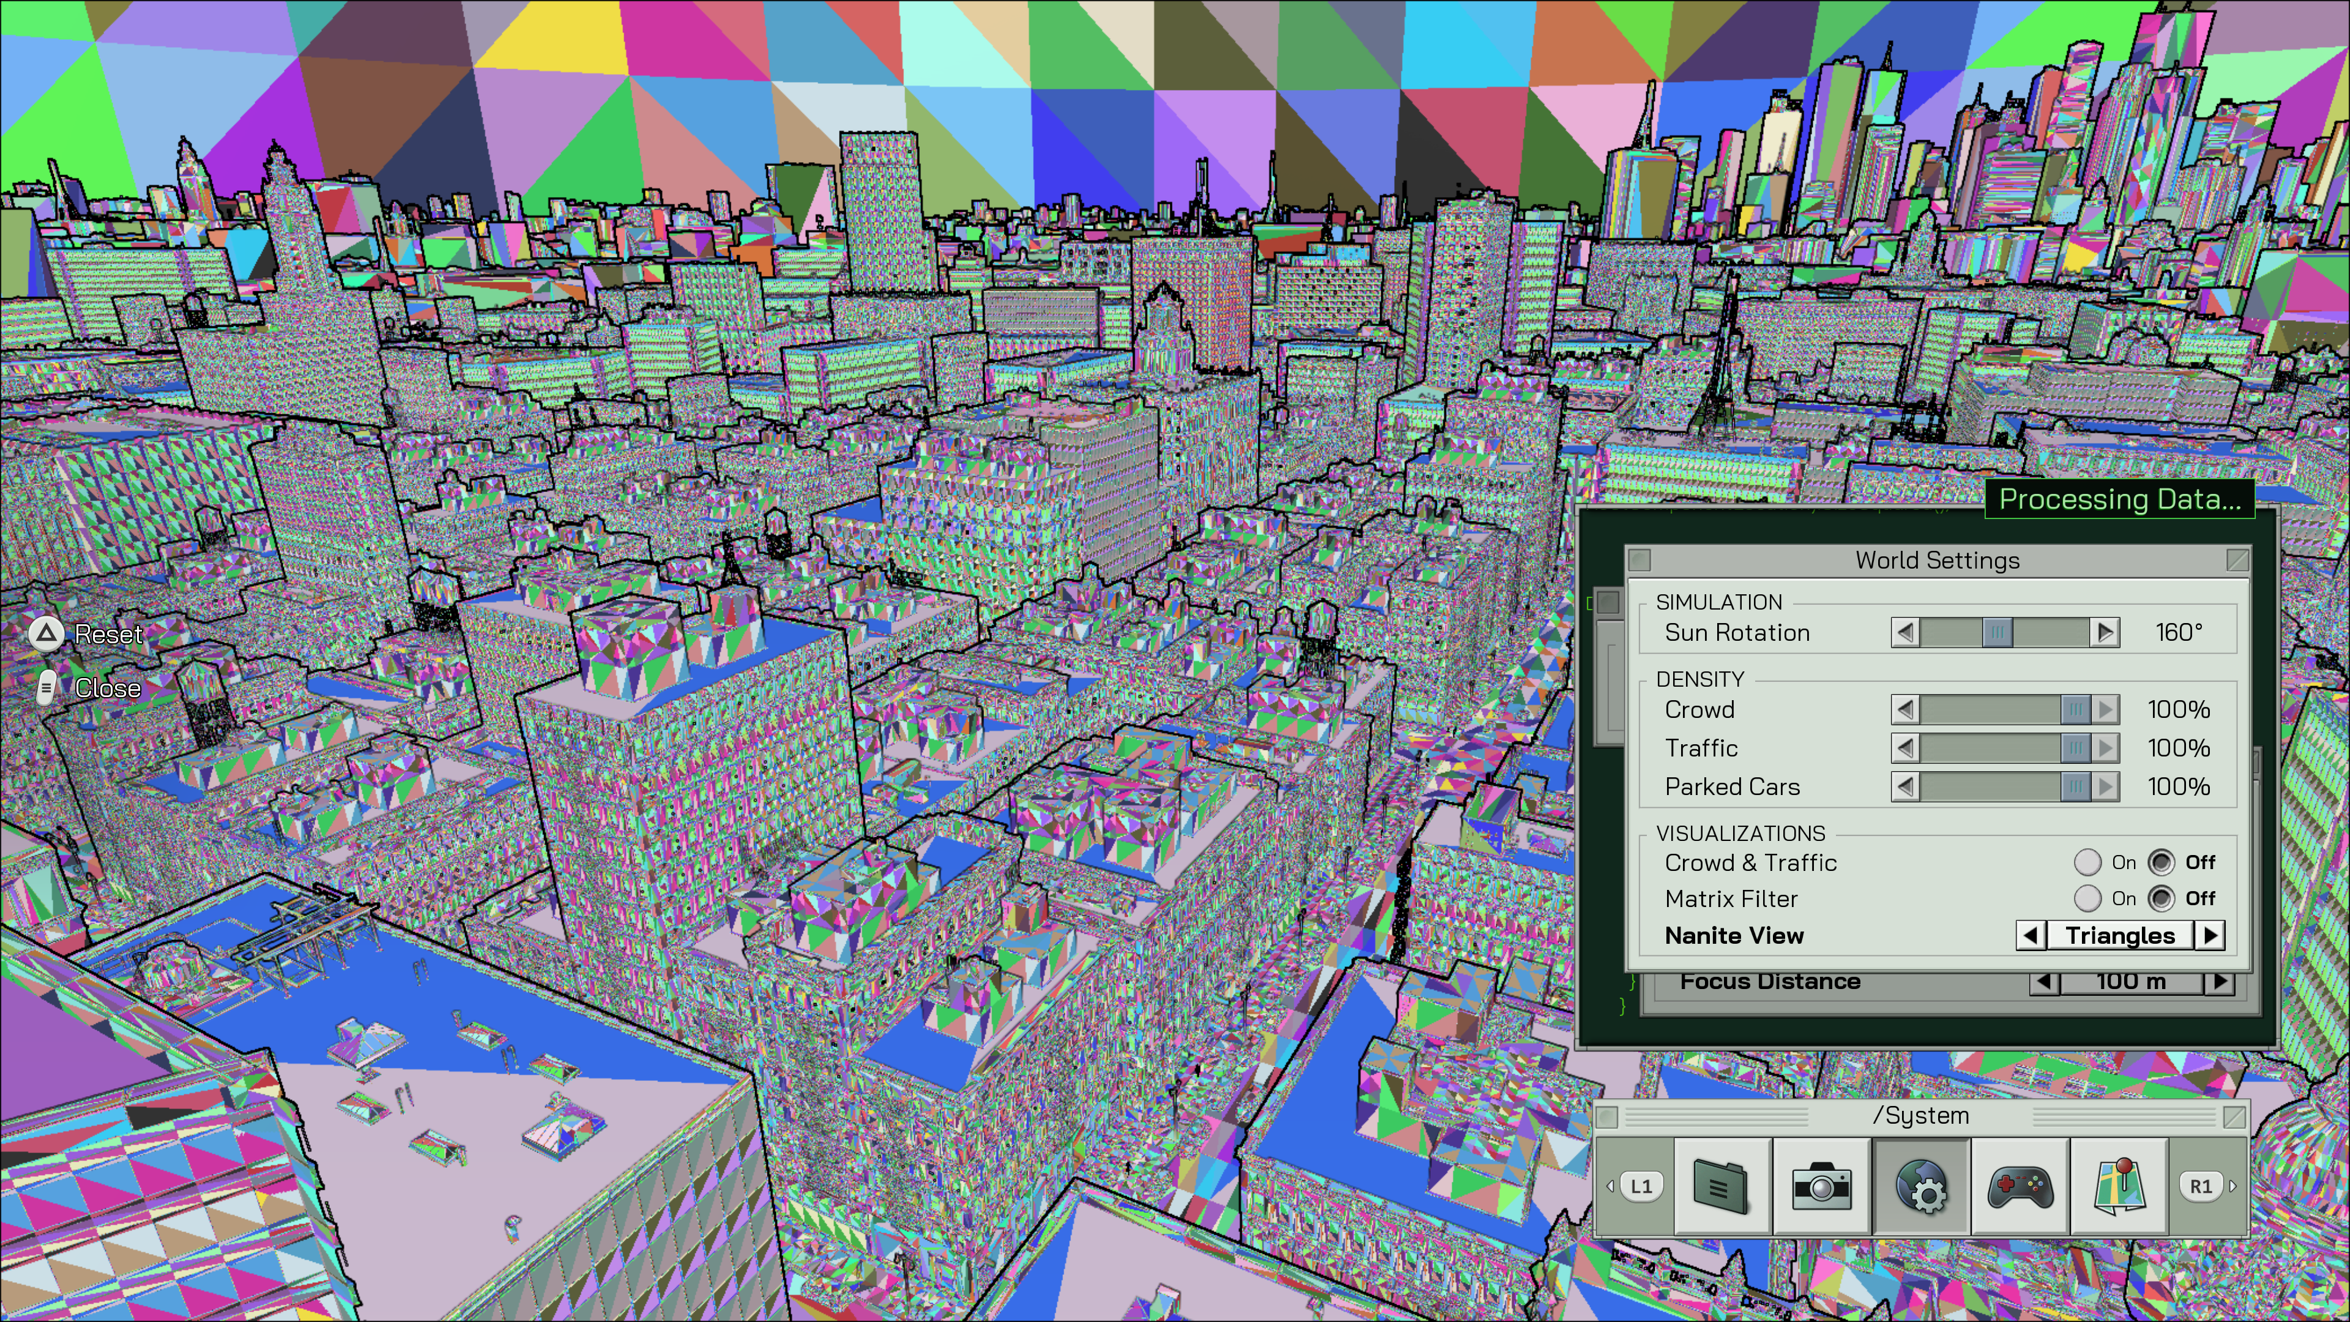2350x1322 pixels.
Task: Decrease Traffic density with left arrow
Action: (x=1905, y=748)
